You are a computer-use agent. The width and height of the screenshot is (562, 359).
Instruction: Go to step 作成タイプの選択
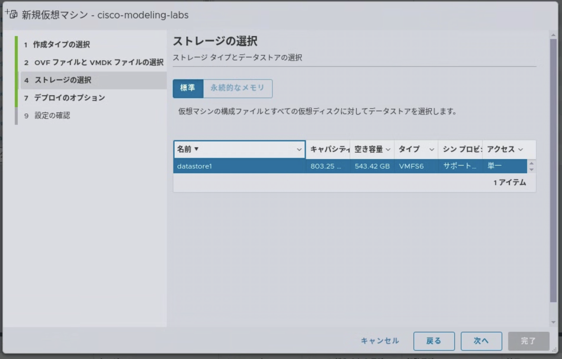pyautogui.click(x=62, y=45)
